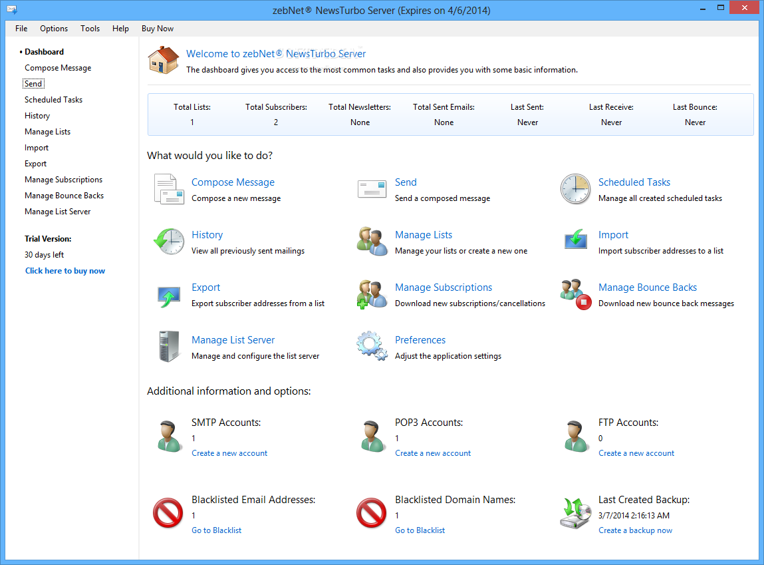764x565 pixels.
Task: Create a new account under POP3 Accounts
Action: pos(433,453)
